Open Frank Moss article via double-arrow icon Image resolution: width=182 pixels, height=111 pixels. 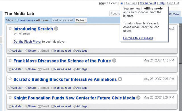pyautogui.click(x=114, y=60)
